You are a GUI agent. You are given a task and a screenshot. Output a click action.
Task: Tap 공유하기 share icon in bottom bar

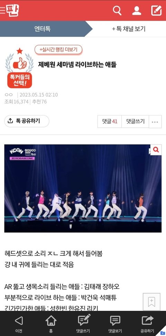(x=147, y=324)
